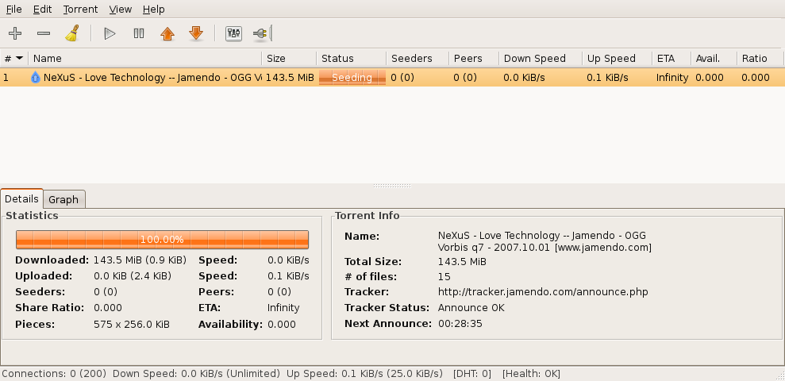Click the 100.00% progress bar in Statistics
The height and width of the screenshot is (381, 785).
pos(162,239)
